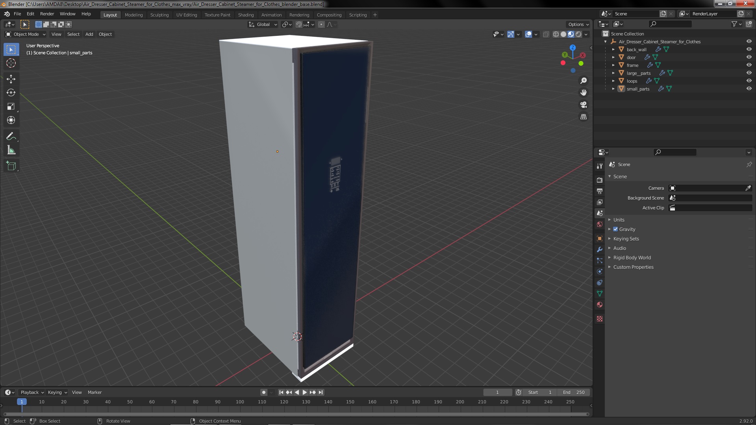The height and width of the screenshot is (425, 756).
Task: Click the End frame field
Action: pos(574,392)
